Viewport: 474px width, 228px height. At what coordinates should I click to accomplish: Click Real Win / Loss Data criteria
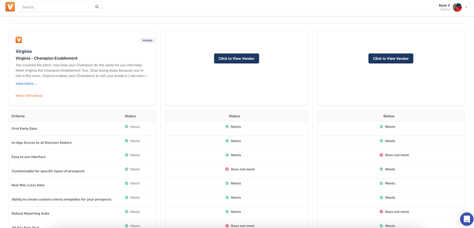pyautogui.click(x=28, y=185)
